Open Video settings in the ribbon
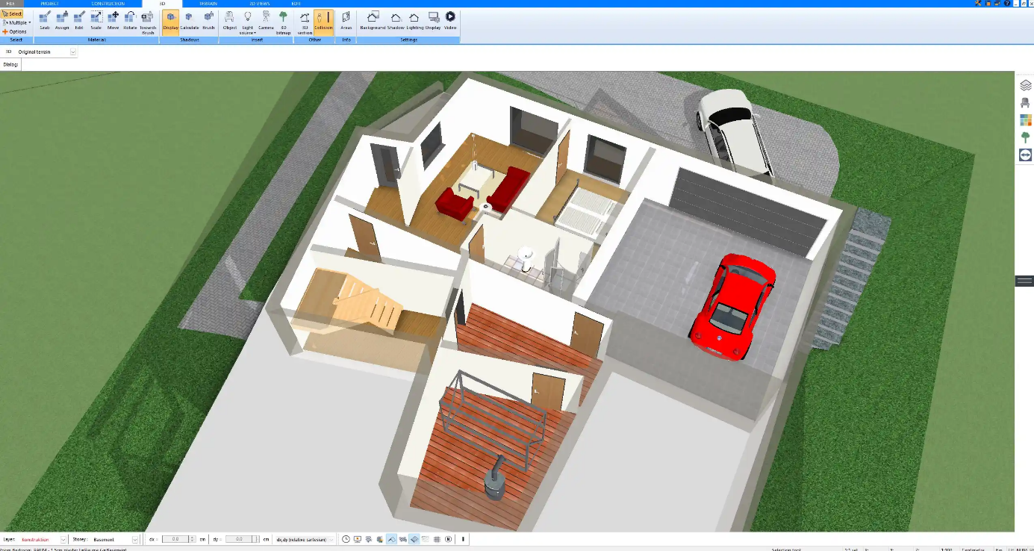This screenshot has height=551, width=1034. pos(450,20)
